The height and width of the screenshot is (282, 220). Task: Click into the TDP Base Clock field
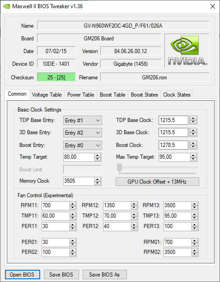point(173,120)
